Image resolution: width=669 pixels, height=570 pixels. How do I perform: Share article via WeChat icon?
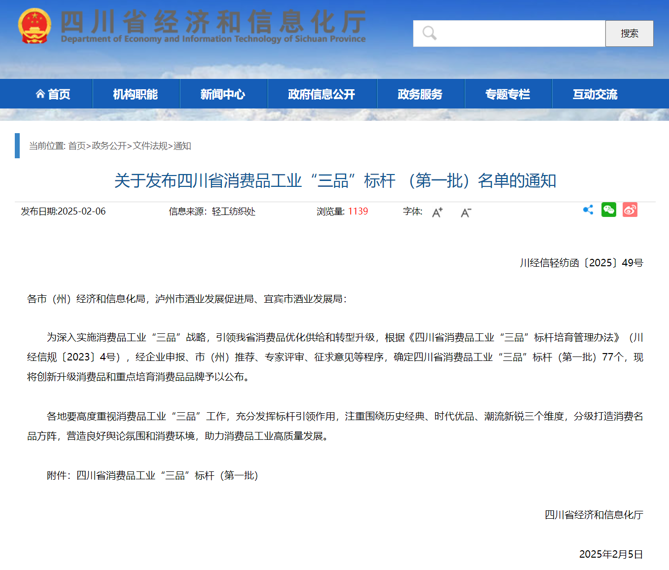point(609,210)
